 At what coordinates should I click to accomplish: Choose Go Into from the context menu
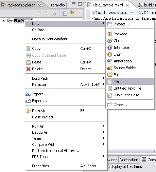[65, 30]
